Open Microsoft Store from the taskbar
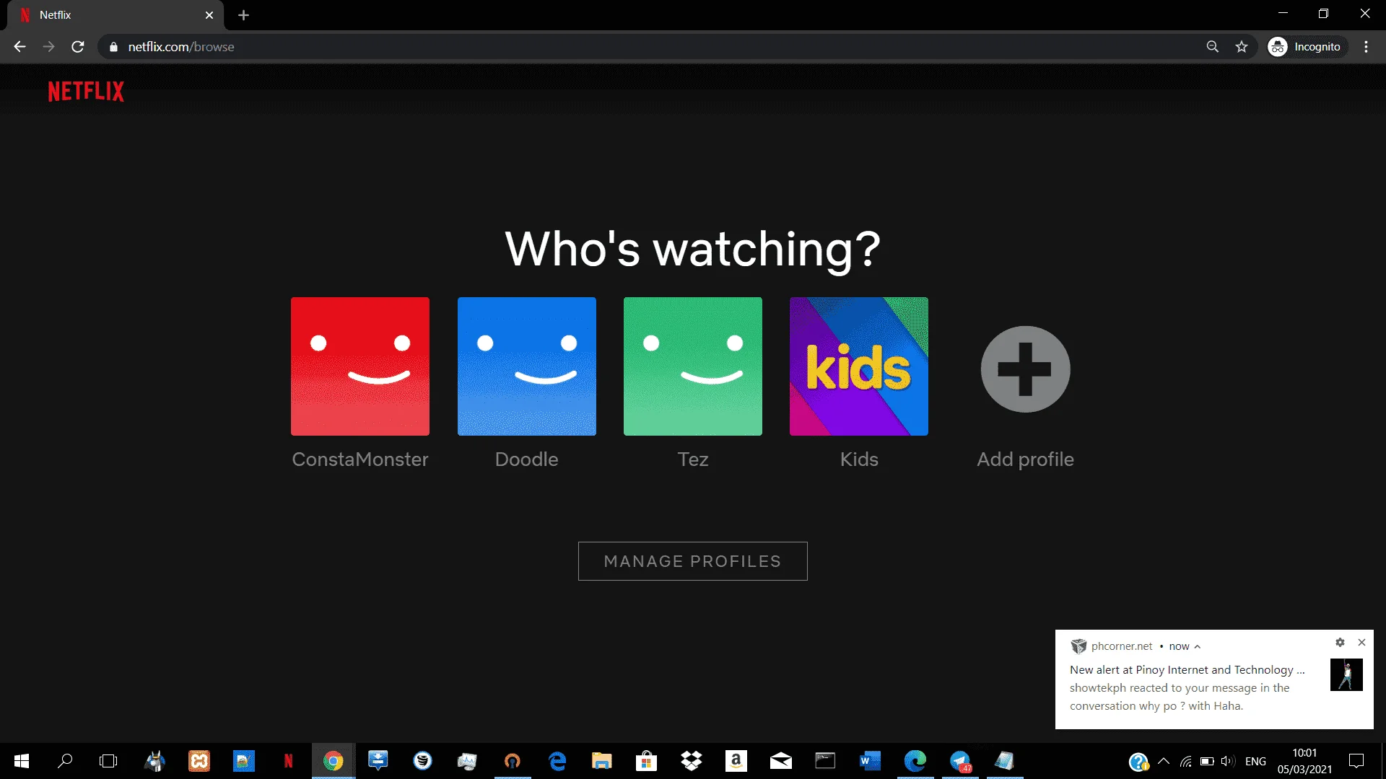The image size is (1386, 779). 646,761
